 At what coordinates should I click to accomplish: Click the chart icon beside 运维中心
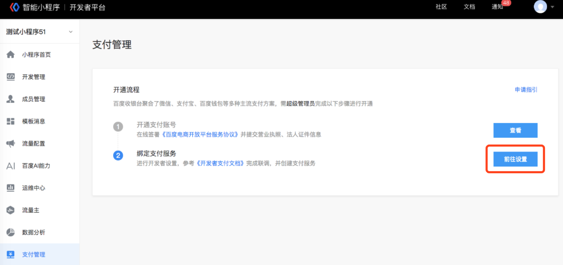11,188
